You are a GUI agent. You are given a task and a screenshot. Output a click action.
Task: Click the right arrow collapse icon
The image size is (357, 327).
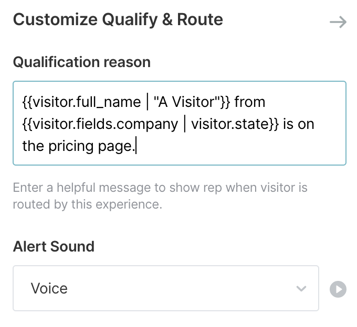click(338, 22)
